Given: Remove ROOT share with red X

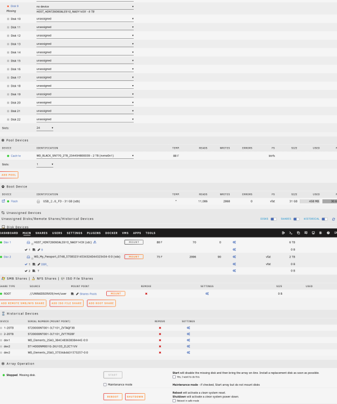Looking at the screenshot, I should click(146, 294).
